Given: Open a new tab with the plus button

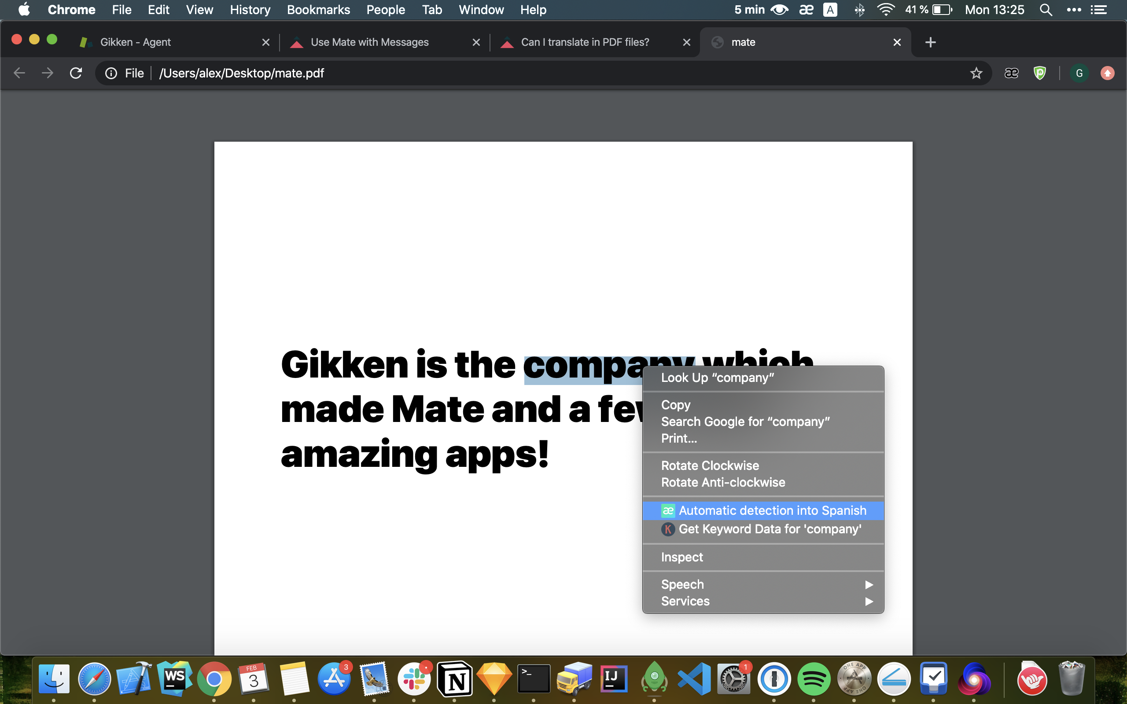Looking at the screenshot, I should [930, 42].
